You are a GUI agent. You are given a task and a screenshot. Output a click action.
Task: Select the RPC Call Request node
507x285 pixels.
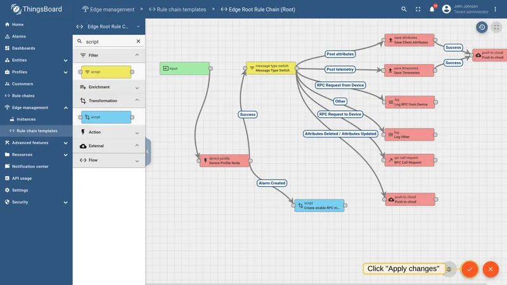point(409,160)
